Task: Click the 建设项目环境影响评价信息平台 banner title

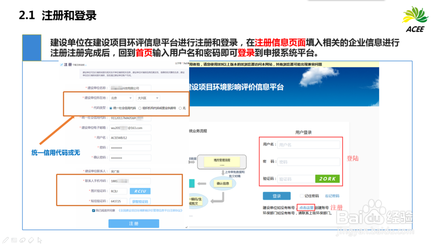Action: coord(237,87)
